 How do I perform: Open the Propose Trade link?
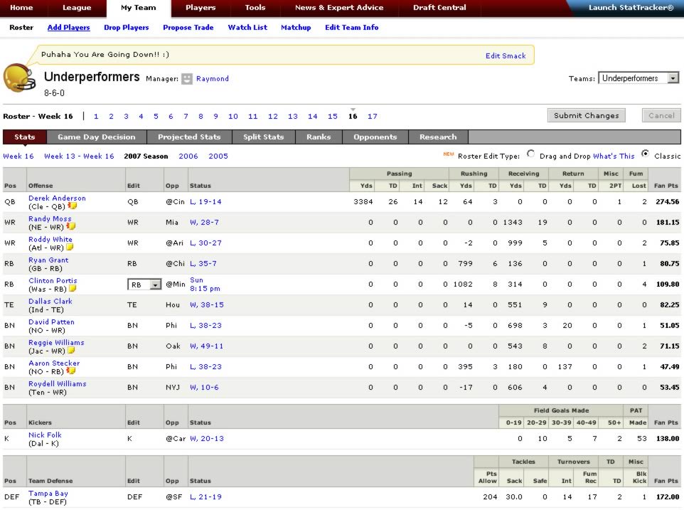point(188,28)
